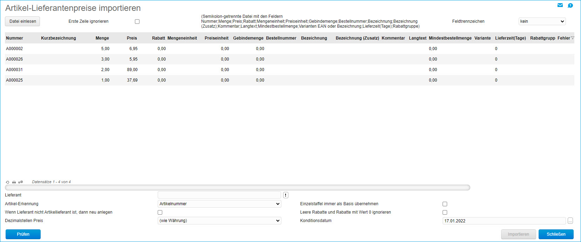Expand the Artikel-Erkennung dropdown
581x242 pixels.
coord(219,204)
